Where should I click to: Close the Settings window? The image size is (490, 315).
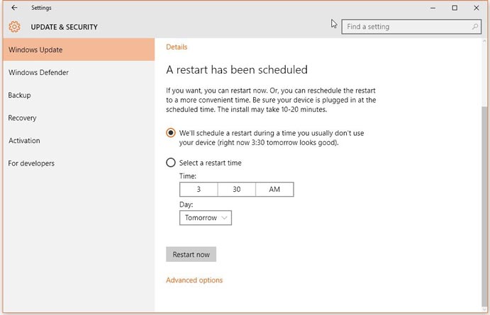[x=477, y=8]
